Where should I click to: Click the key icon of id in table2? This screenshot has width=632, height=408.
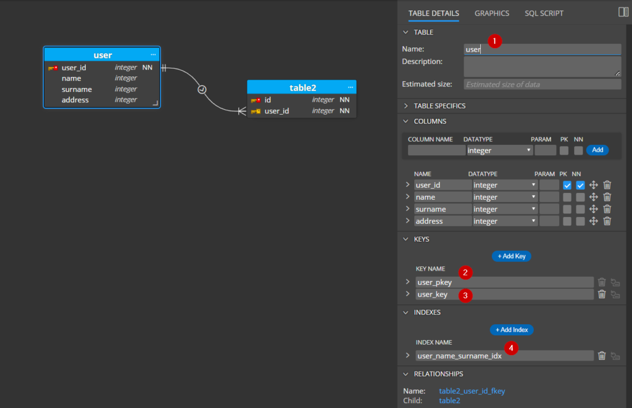tap(256, 100)
